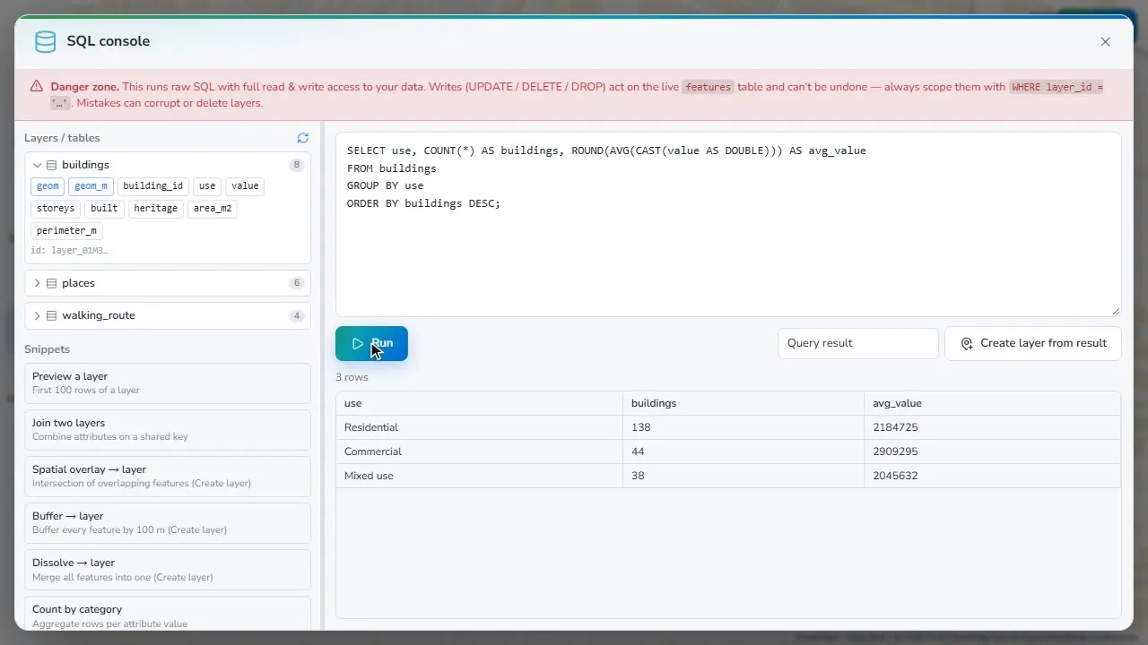Choose the Buffer → layer snippet
1148x645 pixels.
click(168, 523)
